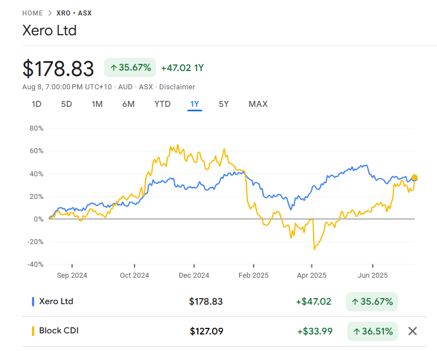This screenshot has height=351, width=437.
Task: Click Xero row change +$47.02
Action: tap(314, 302)
